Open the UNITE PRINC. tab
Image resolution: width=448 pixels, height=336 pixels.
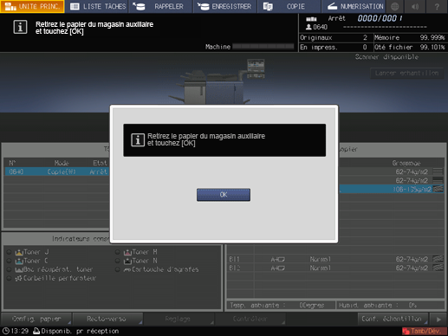tap(32, 6)
